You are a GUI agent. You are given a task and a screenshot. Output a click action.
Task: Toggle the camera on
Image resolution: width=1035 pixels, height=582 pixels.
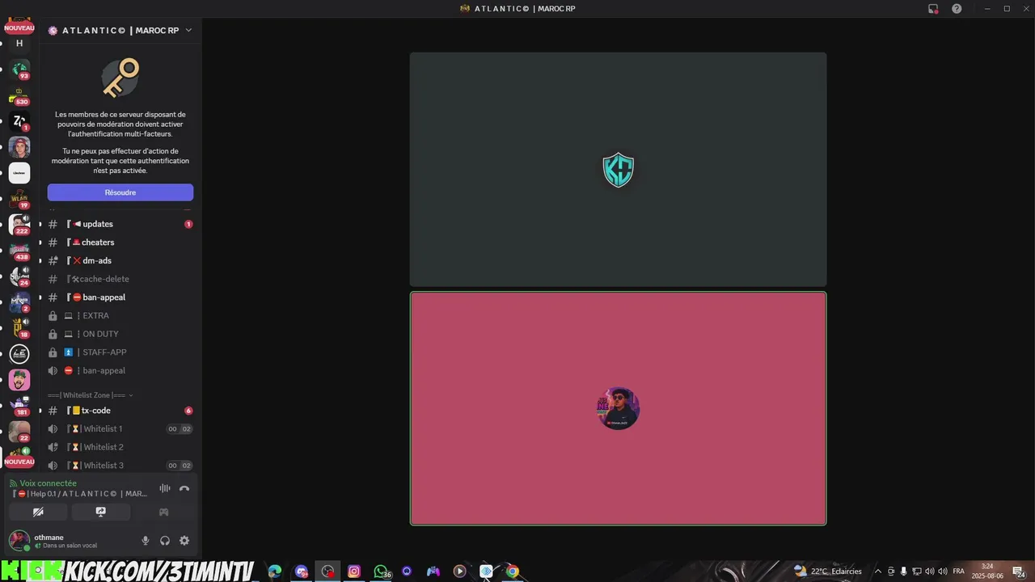[38, 512]
